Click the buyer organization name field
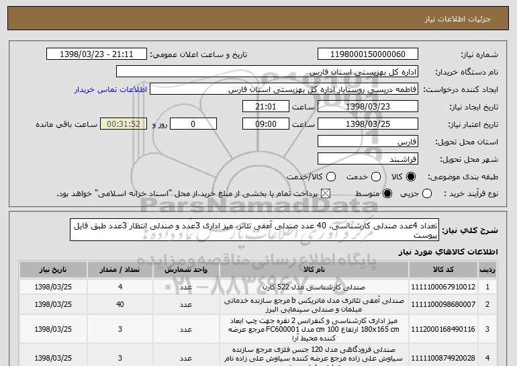 [267, 72]
